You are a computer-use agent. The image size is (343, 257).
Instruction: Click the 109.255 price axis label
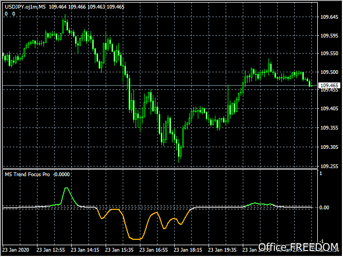[329, 167]
